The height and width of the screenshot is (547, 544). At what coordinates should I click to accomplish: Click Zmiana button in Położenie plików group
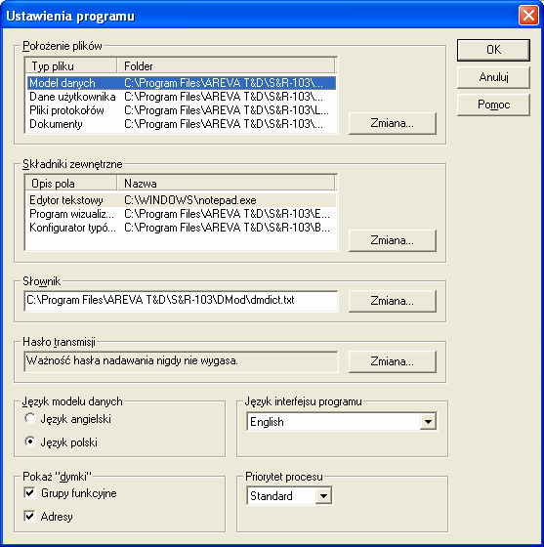point(393,123)
